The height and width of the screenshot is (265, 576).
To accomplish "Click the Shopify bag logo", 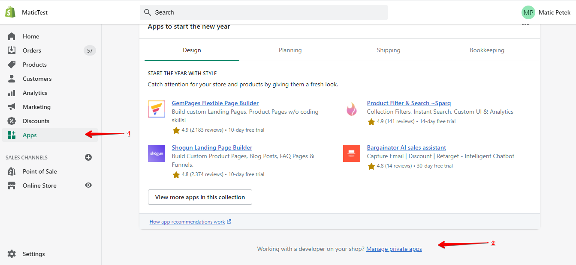I will (11, 12).
